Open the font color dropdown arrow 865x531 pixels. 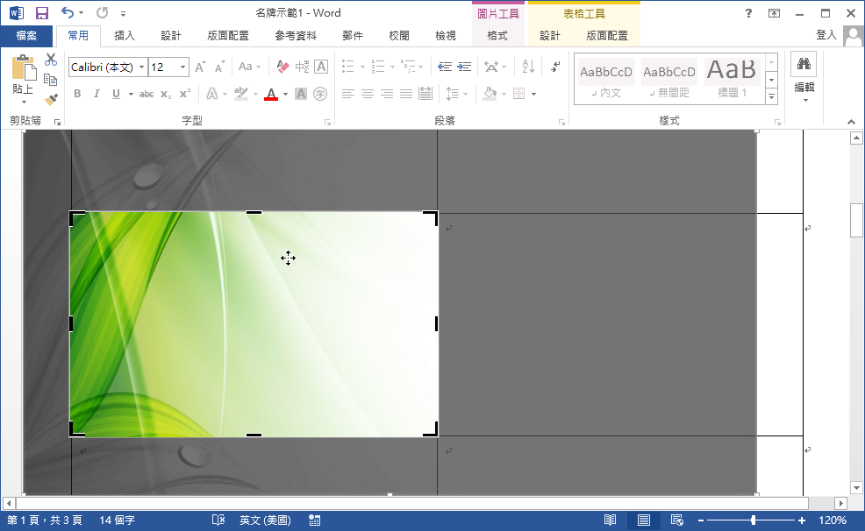click(x=283, y=94)
